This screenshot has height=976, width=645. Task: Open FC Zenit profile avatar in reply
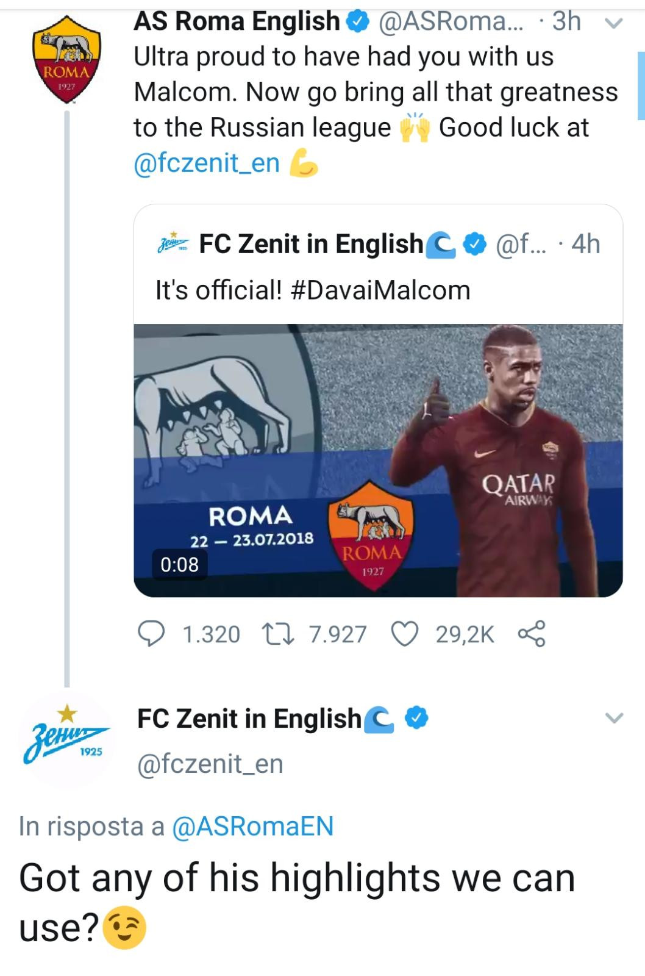[66, 737]
